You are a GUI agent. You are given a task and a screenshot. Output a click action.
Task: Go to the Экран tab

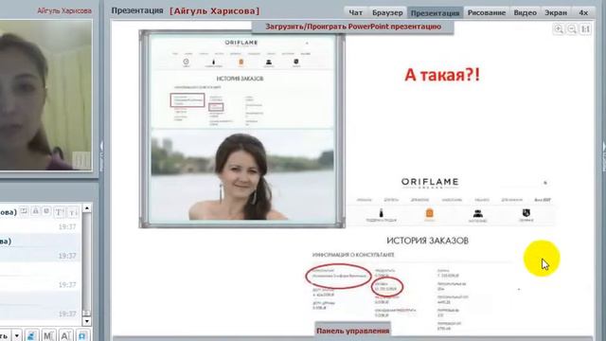click(x=556, y=12)
